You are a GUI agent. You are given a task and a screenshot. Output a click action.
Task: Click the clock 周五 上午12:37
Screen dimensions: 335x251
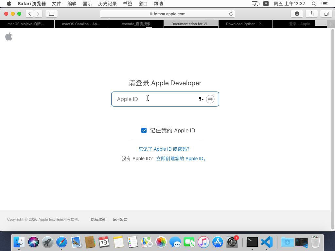click(289, 4)
